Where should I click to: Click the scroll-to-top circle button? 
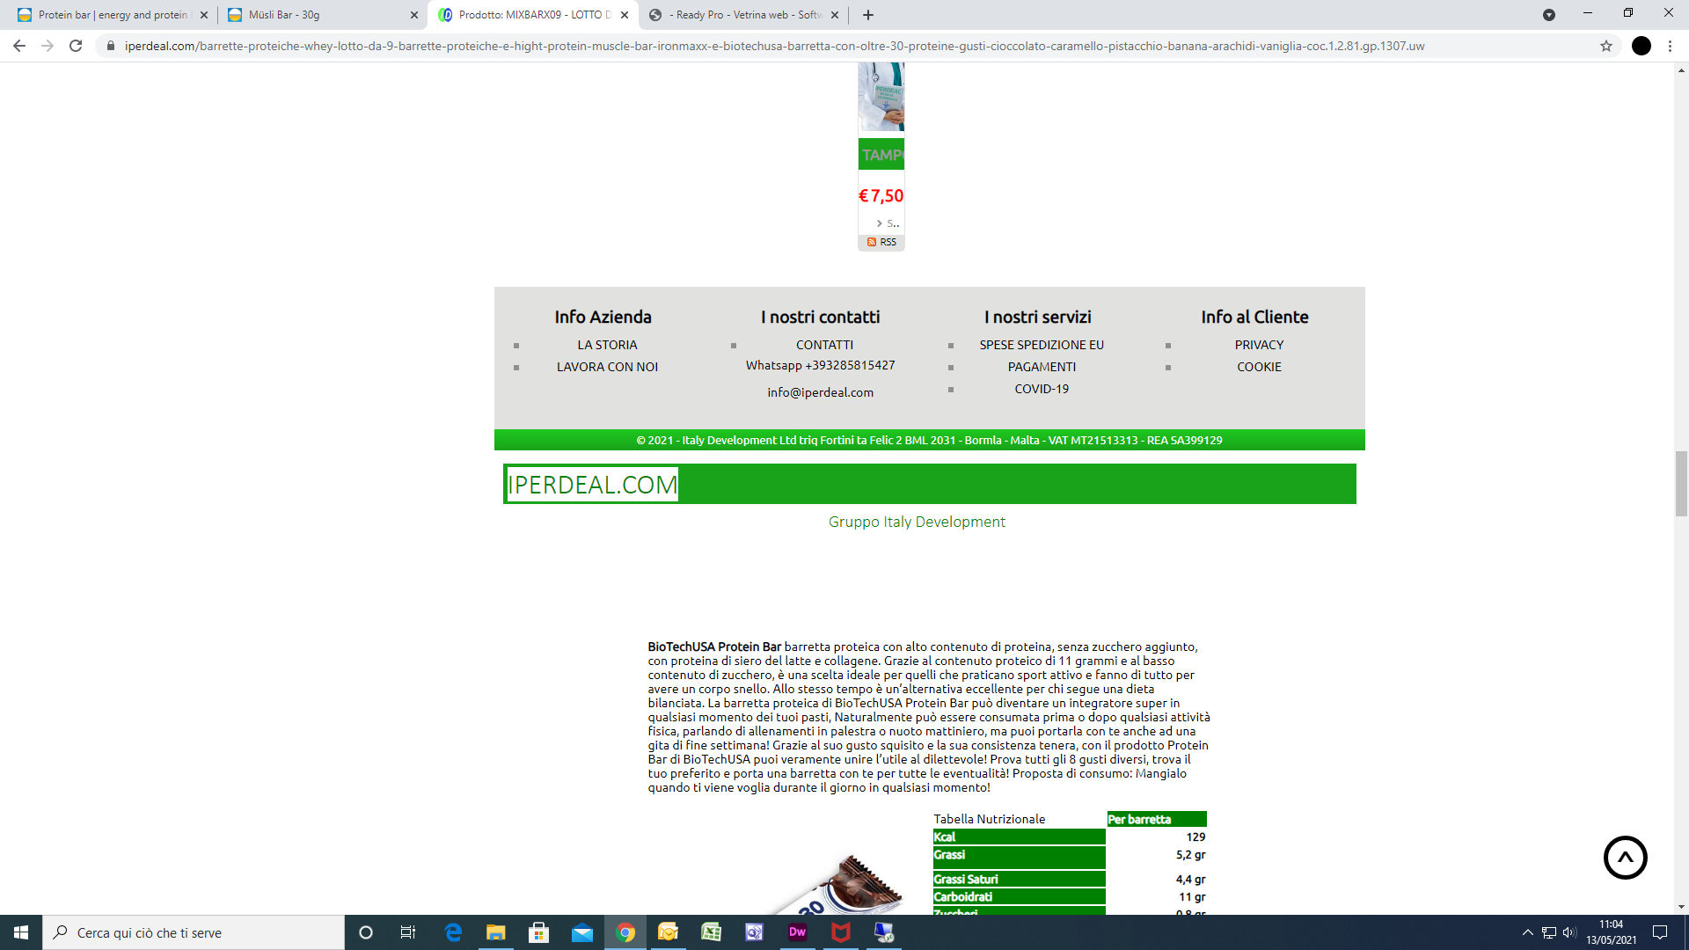1625,858
